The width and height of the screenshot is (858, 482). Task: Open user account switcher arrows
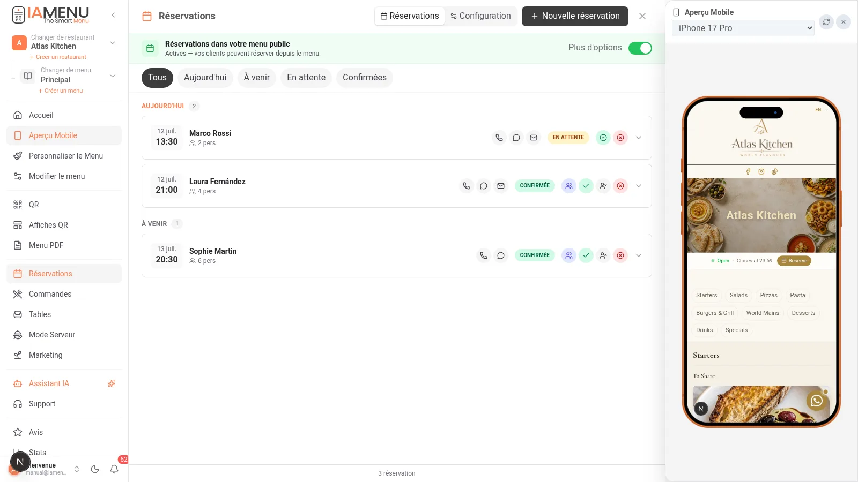(77, 469)
